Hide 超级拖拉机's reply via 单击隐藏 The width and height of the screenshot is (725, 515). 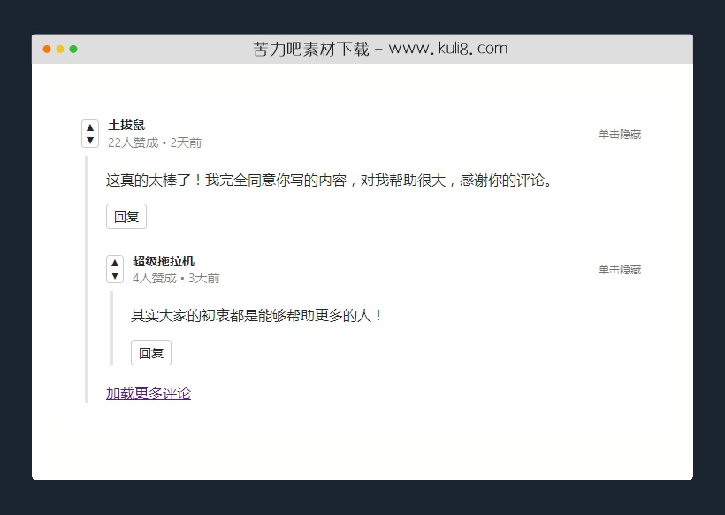click(619, 269)
